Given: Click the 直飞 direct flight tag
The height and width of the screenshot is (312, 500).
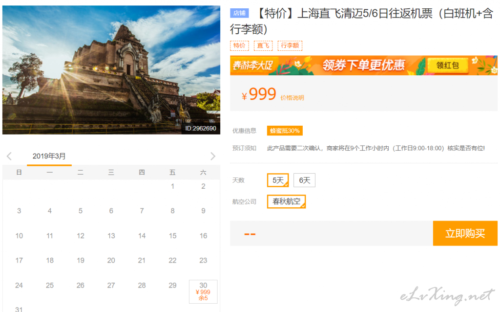Looking at the screenshot, I should pos(263,45).
